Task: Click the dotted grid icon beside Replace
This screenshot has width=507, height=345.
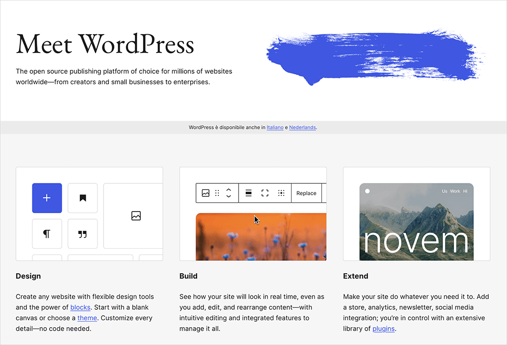Action: [281, 193]
